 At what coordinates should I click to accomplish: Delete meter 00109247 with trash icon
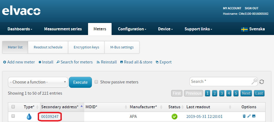pyautogui.click(x=244, y=116)
